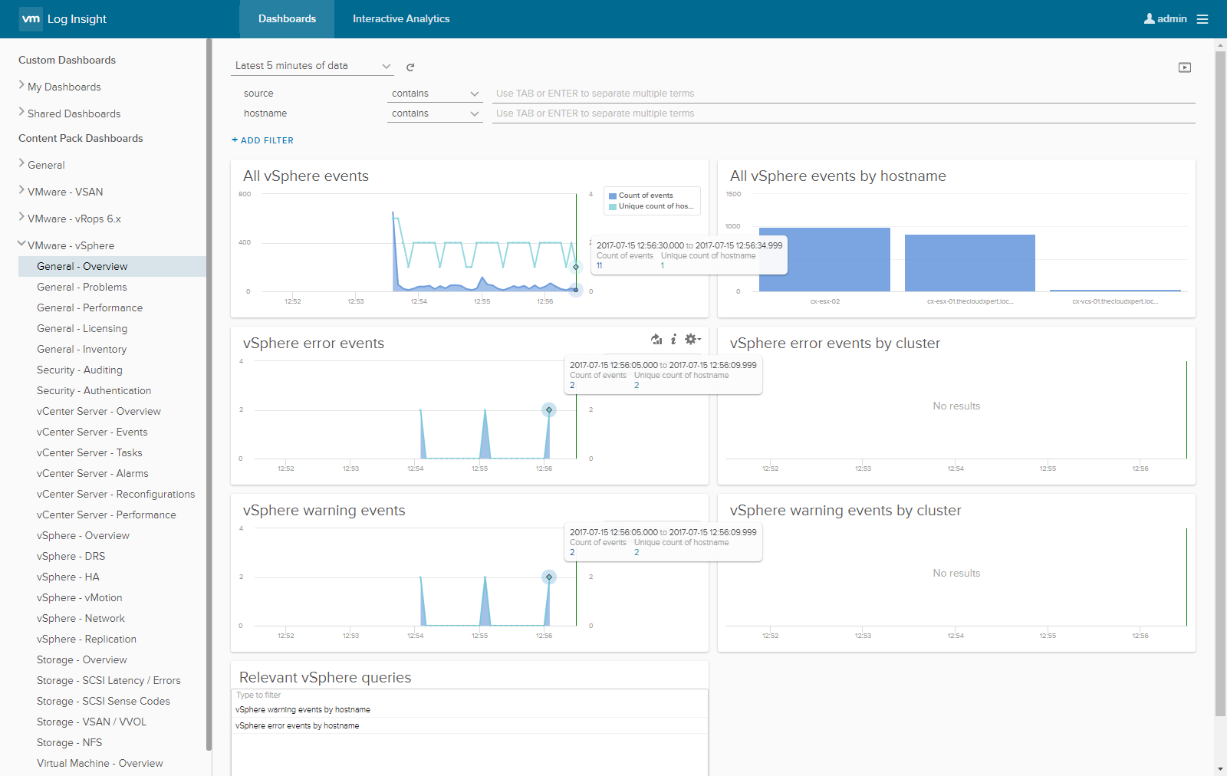Toggle the Count of events legend series

click(646, 196)
